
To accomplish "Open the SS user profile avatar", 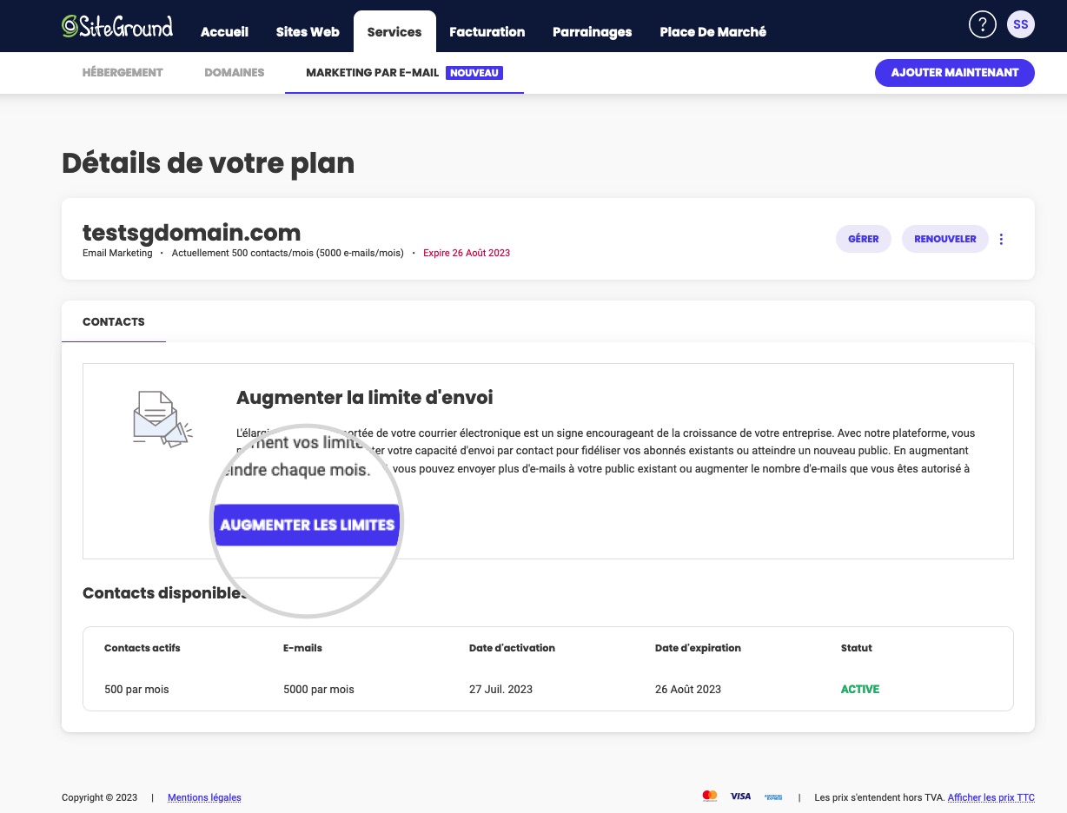I will point(1021,24).
